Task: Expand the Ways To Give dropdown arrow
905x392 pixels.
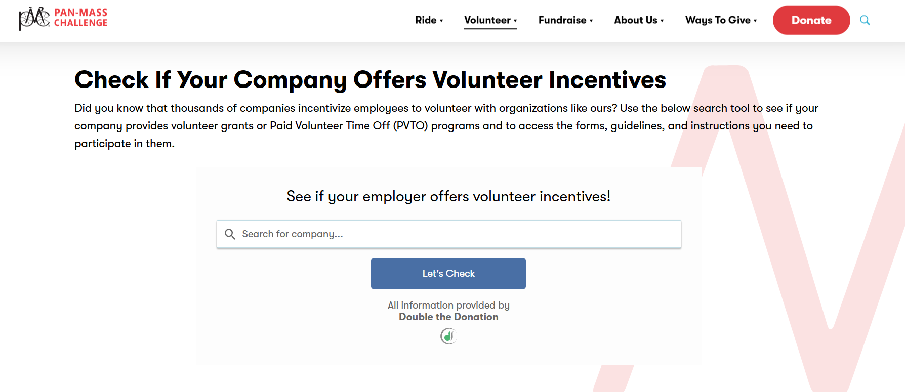Action: point(755,21)
